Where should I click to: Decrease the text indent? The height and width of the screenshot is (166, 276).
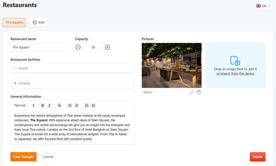[87, 106]
